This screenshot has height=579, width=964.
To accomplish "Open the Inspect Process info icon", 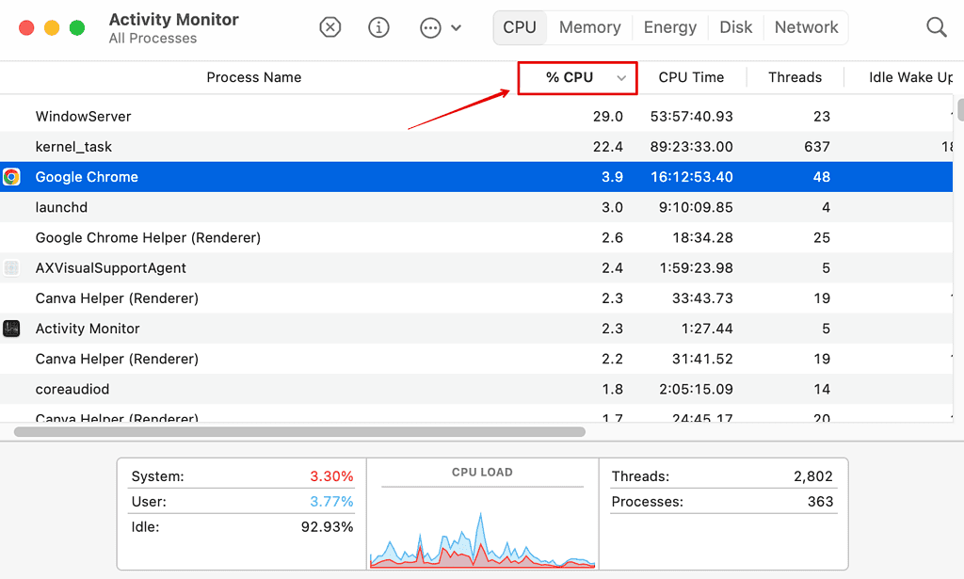I will 378,26.
